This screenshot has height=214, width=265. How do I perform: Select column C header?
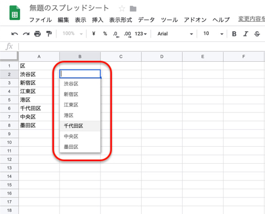point(121,57)
